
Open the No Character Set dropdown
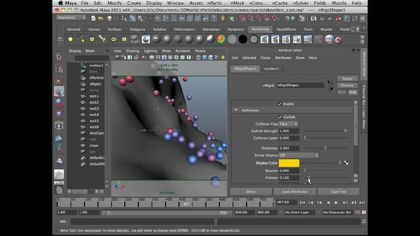(337, 212)
